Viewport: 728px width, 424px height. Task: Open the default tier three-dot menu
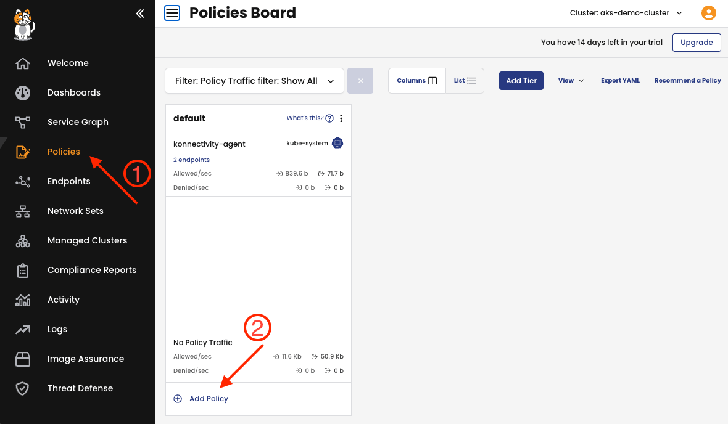341,118
